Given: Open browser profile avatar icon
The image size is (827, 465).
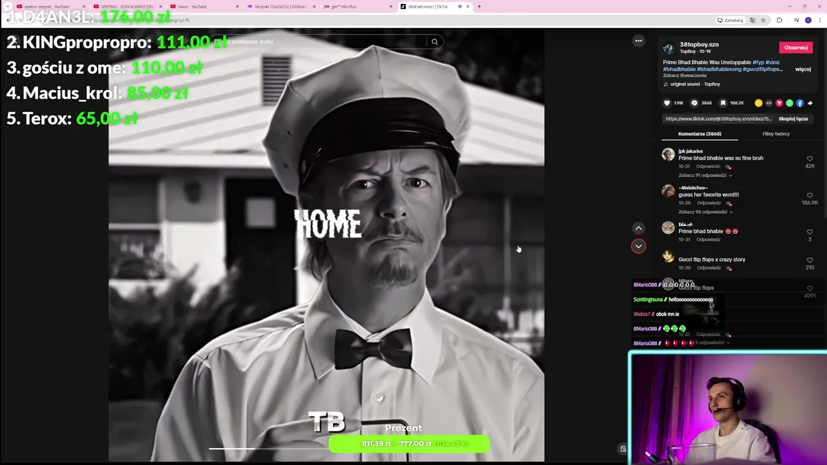Looking at the screenshot, I should (x=808, y=20).
